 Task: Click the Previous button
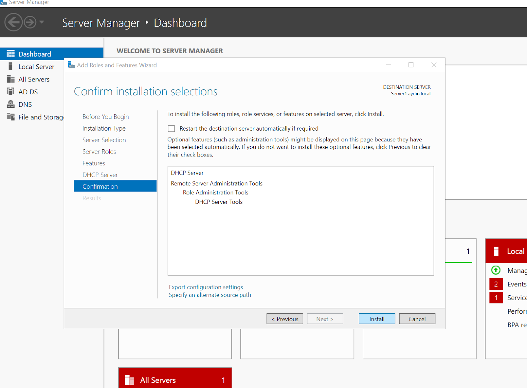285,319
